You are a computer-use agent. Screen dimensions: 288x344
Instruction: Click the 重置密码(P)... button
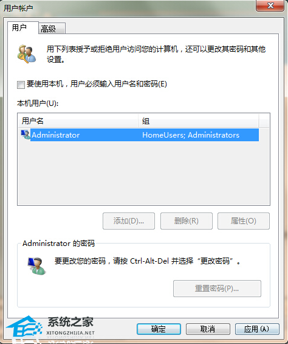[x=217, y=289]
